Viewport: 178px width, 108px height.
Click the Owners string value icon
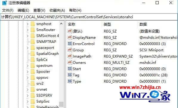70,62
